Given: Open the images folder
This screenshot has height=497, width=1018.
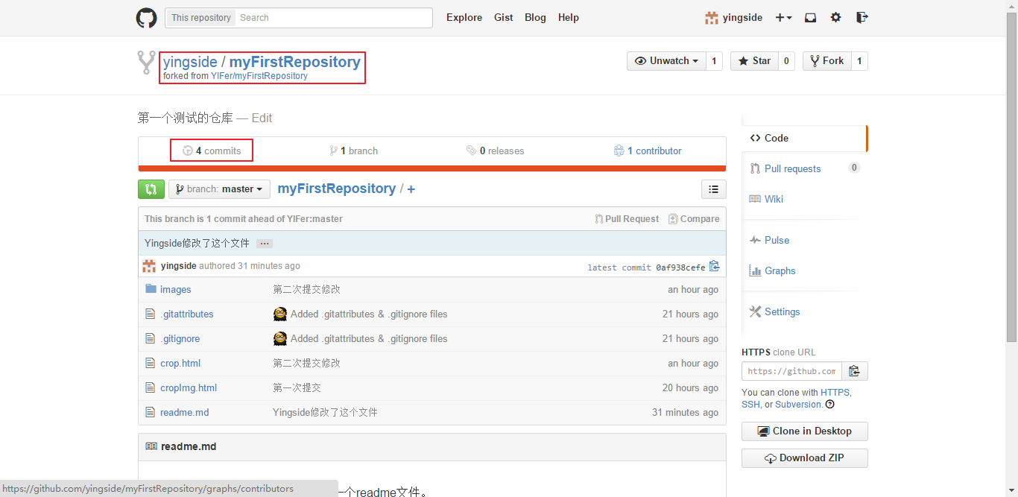Looking at the screenshot, I should 176,289.
